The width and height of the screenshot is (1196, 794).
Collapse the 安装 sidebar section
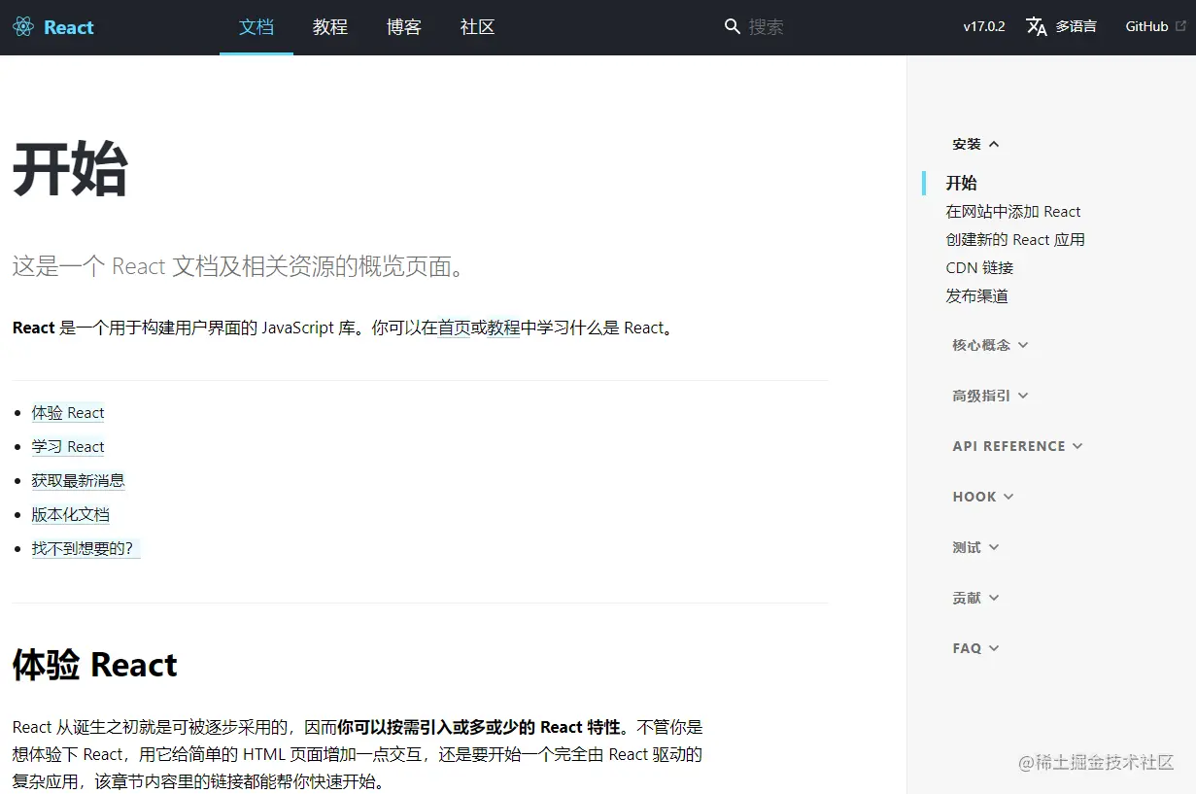point(975,144)
